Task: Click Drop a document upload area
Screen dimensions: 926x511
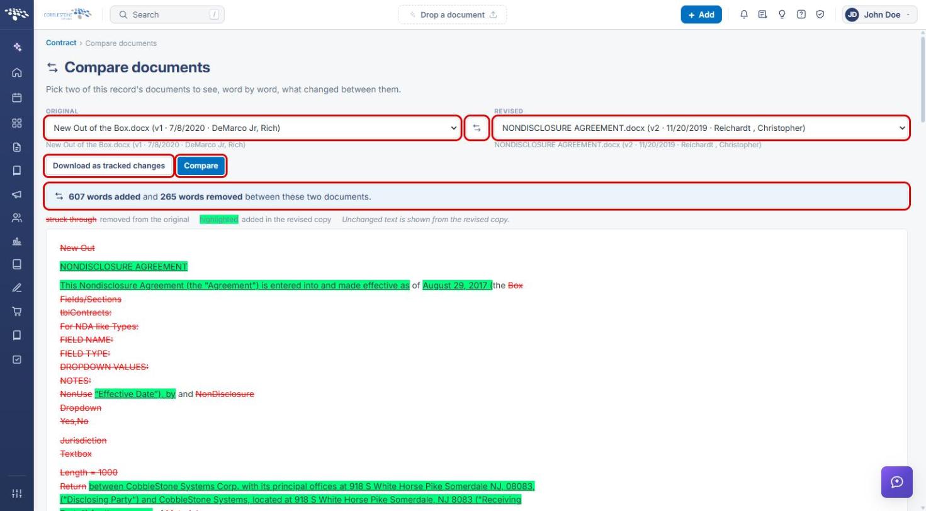Action: pos(452,14)
